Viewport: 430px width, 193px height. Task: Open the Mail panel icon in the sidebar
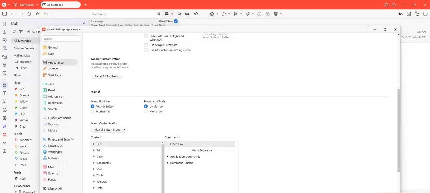click(x=4, y=85)
